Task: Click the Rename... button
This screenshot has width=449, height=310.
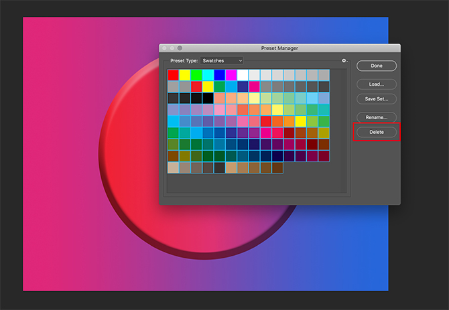Action: pos(377,117)
